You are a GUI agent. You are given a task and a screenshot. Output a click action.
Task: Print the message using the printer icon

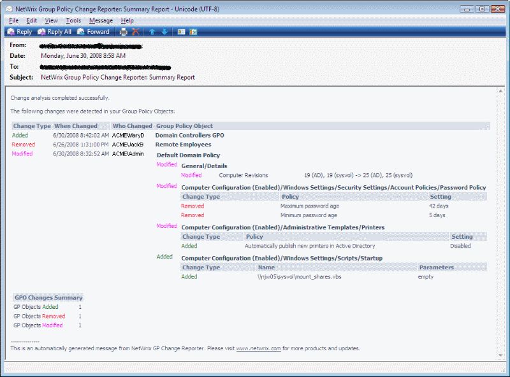pos(124,32)
